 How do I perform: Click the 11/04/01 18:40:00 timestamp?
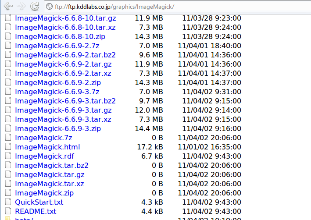pos(209,46)
